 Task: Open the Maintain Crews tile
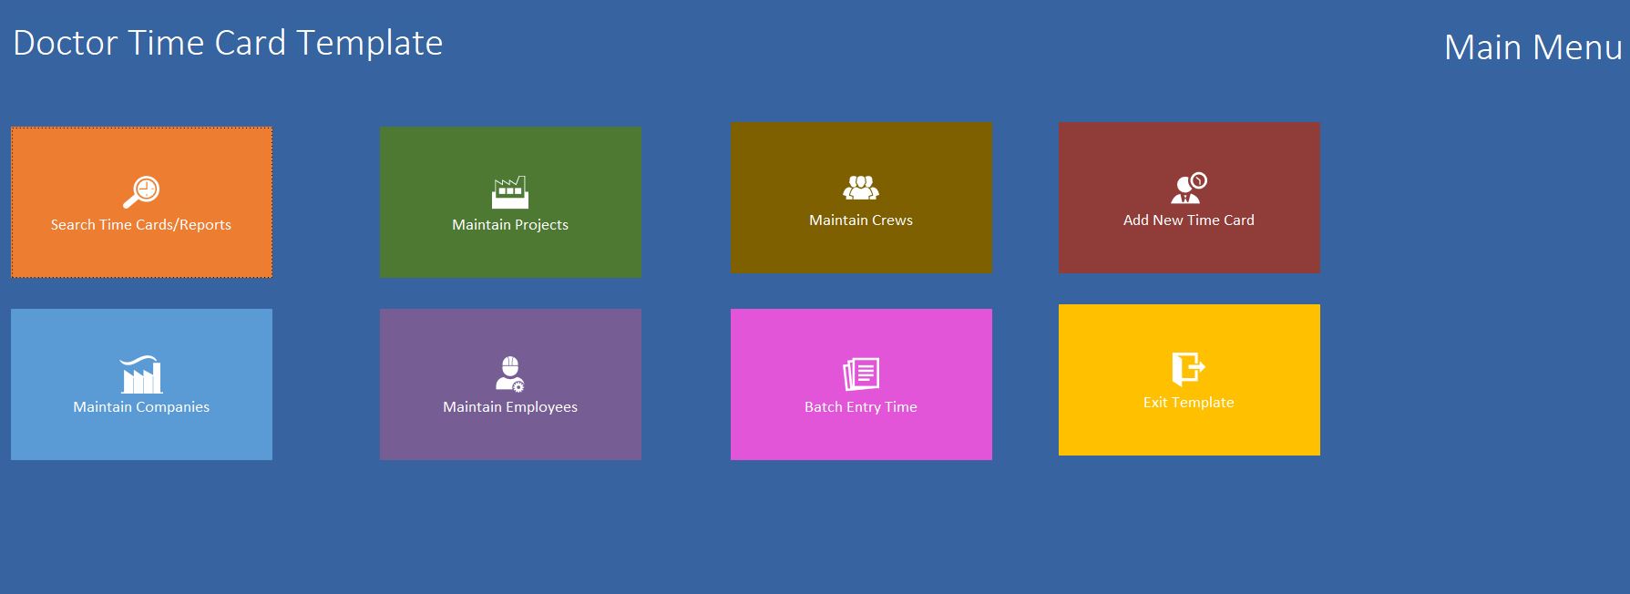coord(861,198)
